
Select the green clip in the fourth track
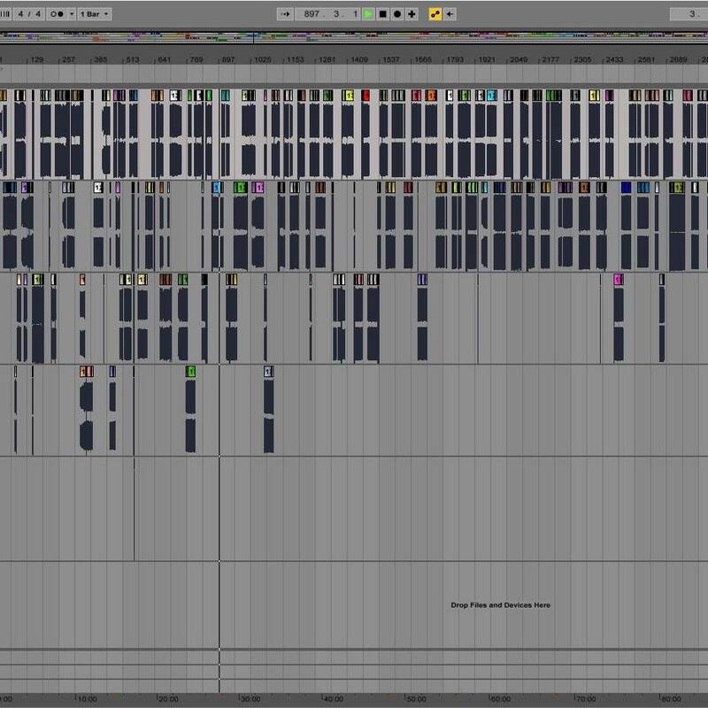click(190, 372)
